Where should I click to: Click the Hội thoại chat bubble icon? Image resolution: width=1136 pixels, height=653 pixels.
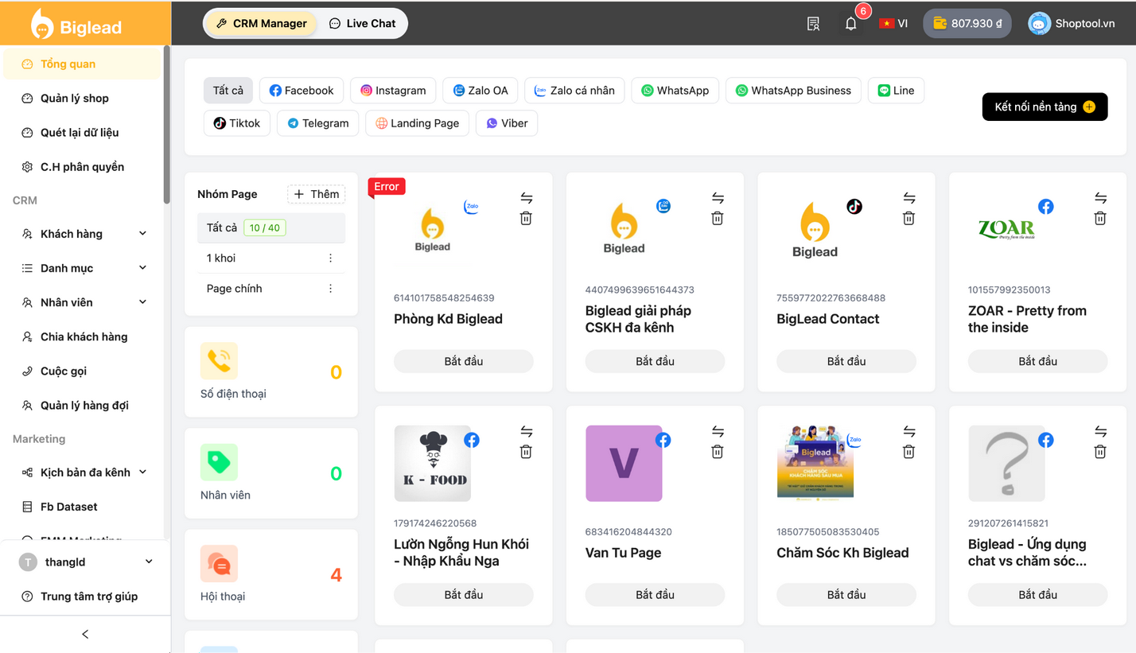coord(219,564)
